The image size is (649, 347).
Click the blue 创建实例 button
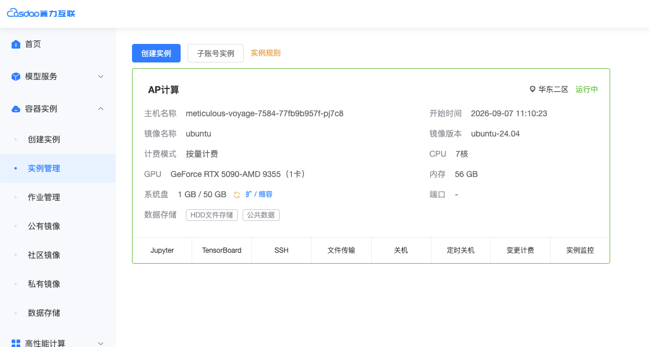point(156,53)
